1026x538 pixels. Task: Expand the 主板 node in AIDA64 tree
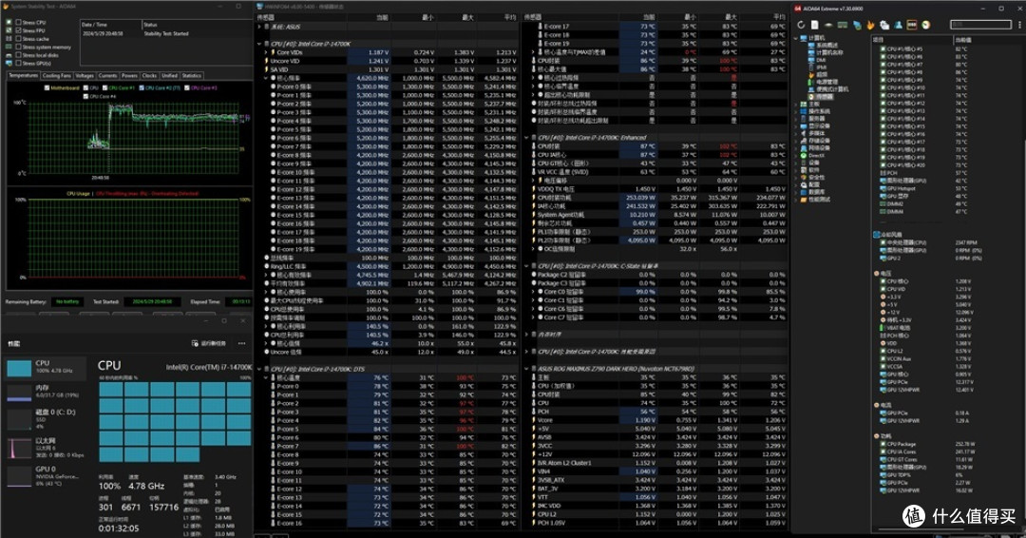click(798, 104)
